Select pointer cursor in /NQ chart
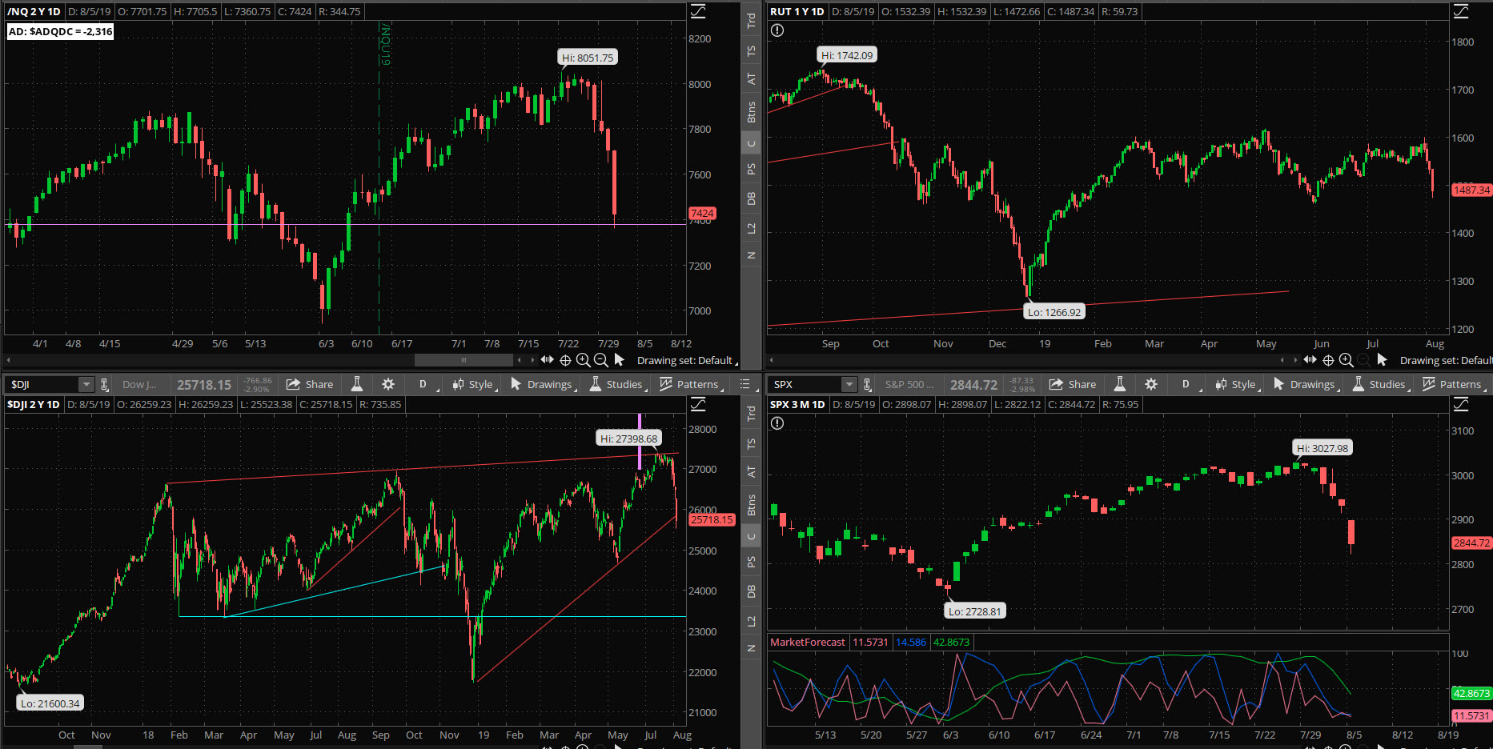The image size is (1493, 749). 619,360
